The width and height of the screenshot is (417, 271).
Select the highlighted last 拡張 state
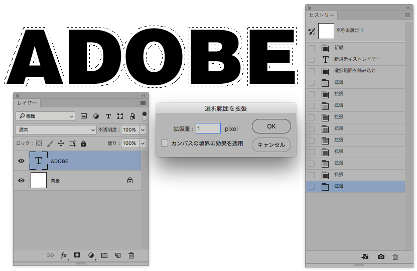(355, 186)
